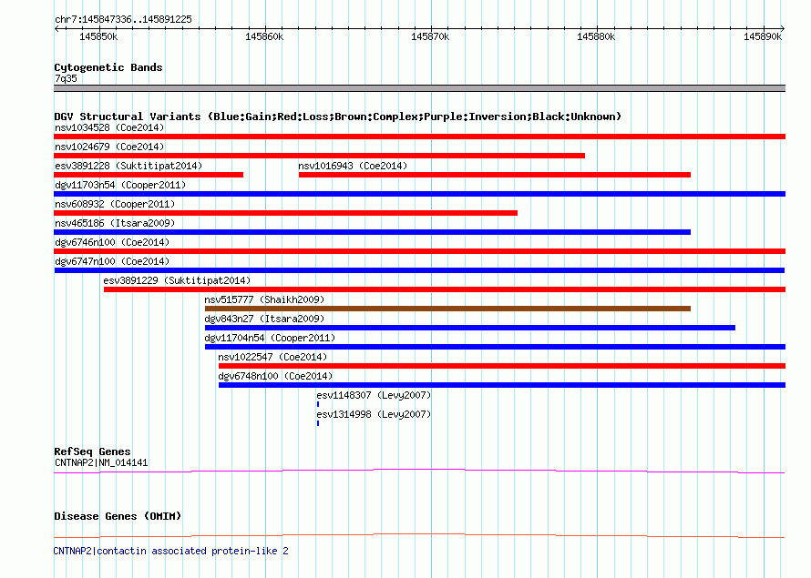Viewport: 811px width, 578px height.
Task: Click the red loss bar of nsv1024679
Action: (319, 156)
